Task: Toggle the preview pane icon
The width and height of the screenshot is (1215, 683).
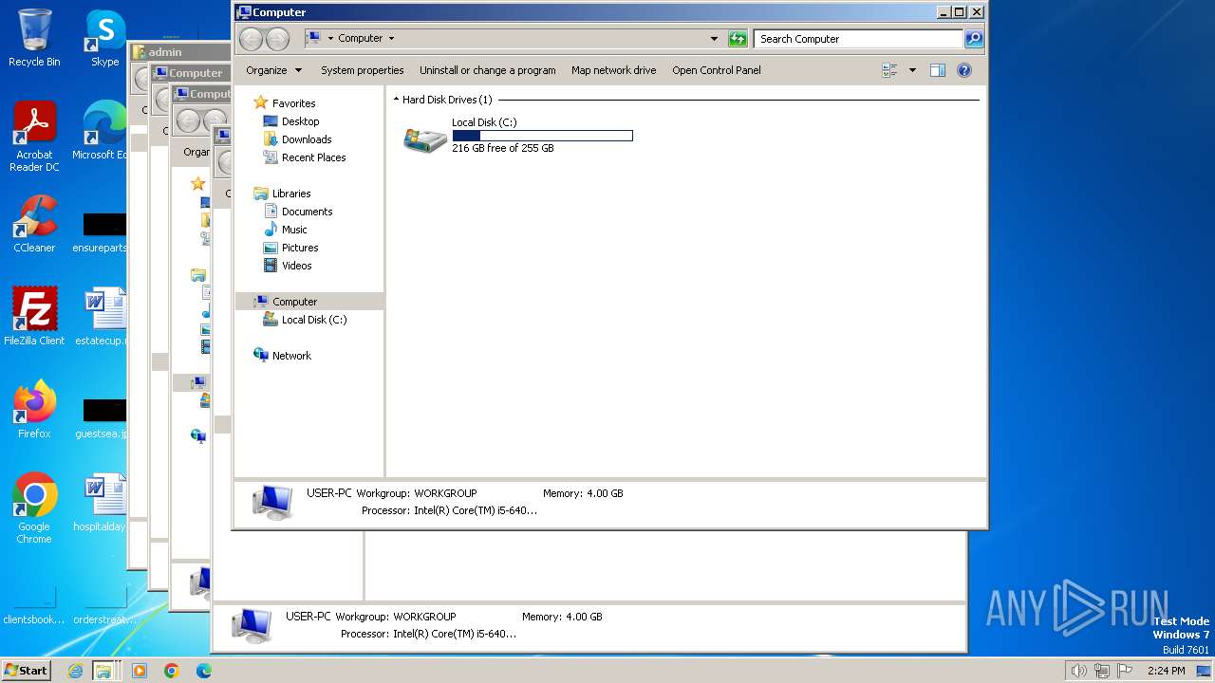Action: pos(938,70)
